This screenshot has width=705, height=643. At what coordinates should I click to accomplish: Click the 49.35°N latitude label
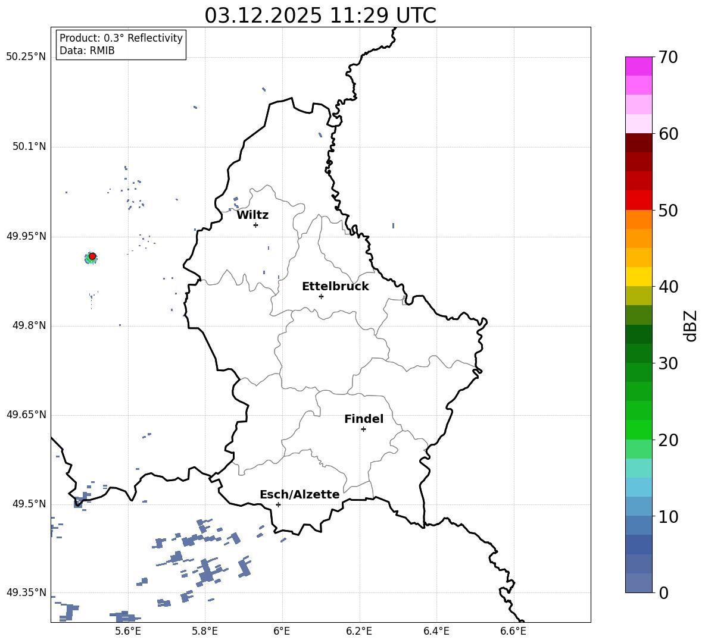(x=26, y=592)
